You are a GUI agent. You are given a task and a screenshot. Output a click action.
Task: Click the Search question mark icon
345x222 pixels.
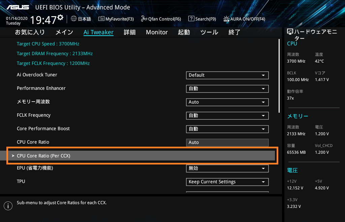[191, 18]
